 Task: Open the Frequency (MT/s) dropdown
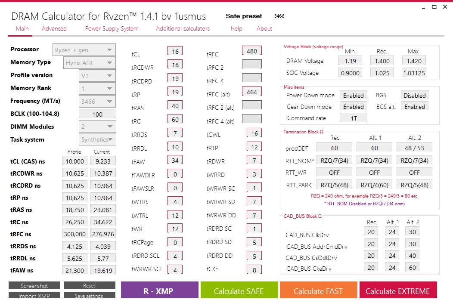tap(97, 102)
